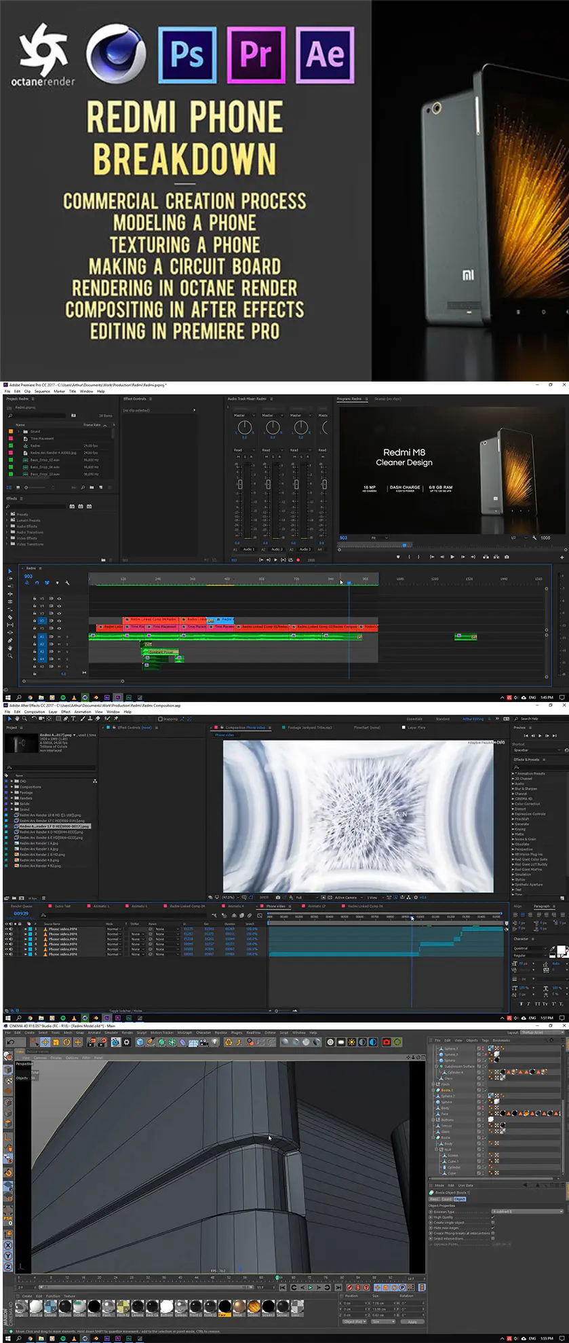Open the Marker menu in Premiere

(60, 391)
